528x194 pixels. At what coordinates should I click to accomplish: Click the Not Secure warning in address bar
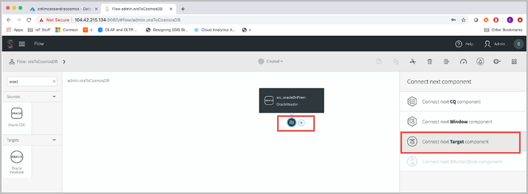(x=55, y=20)
